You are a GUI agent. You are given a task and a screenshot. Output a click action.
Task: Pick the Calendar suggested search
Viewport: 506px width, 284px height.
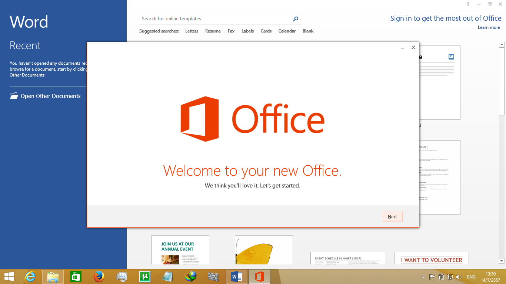[x=287, y=31]
